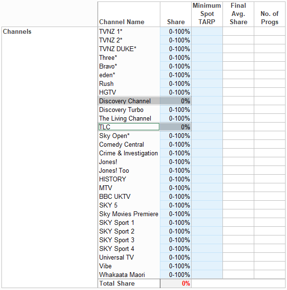Click the Share cell for TVNZ DUKE*
This screenshot has height=290, width=287.
(x=176, y=49)
